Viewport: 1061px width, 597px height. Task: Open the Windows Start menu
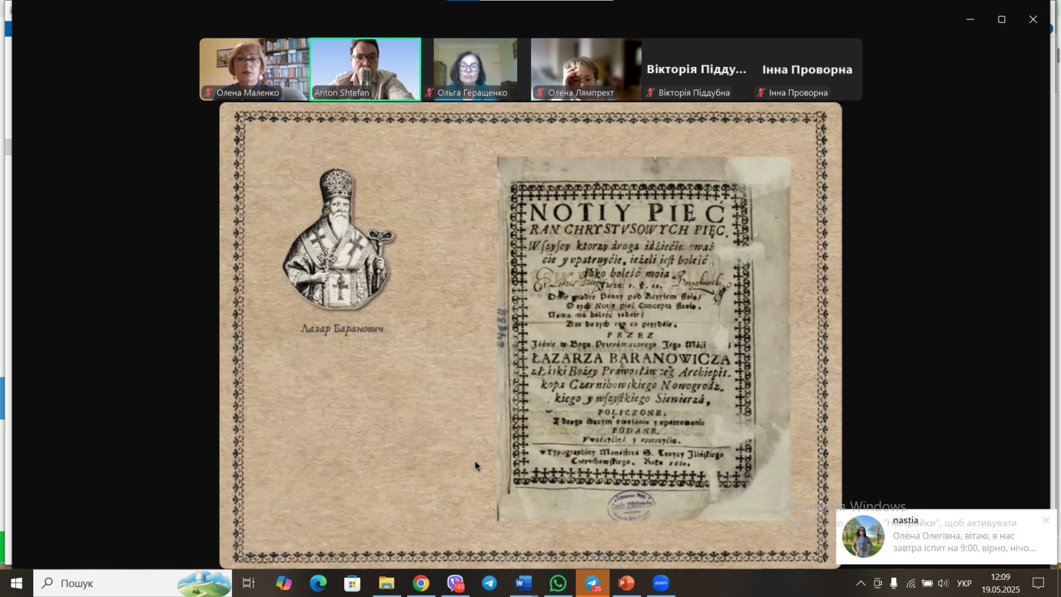tap(17, 583)
